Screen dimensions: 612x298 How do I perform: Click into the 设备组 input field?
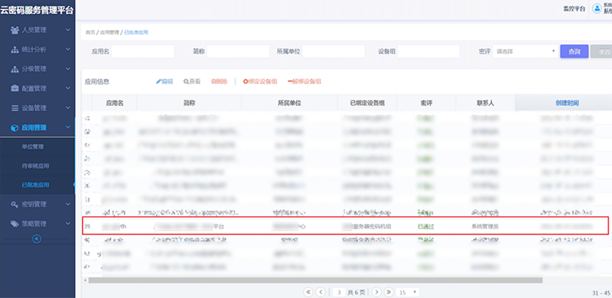pos(428,51)
